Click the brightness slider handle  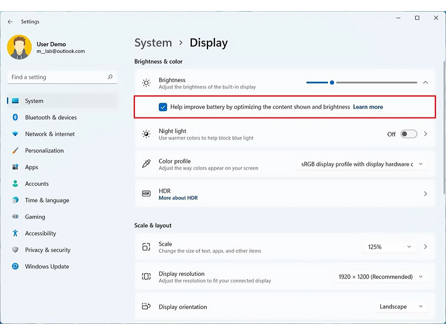point(332,83)
